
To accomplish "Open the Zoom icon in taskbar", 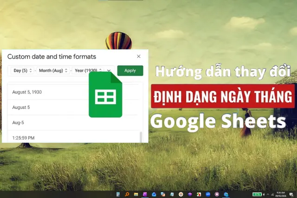I will pos(208,194).
